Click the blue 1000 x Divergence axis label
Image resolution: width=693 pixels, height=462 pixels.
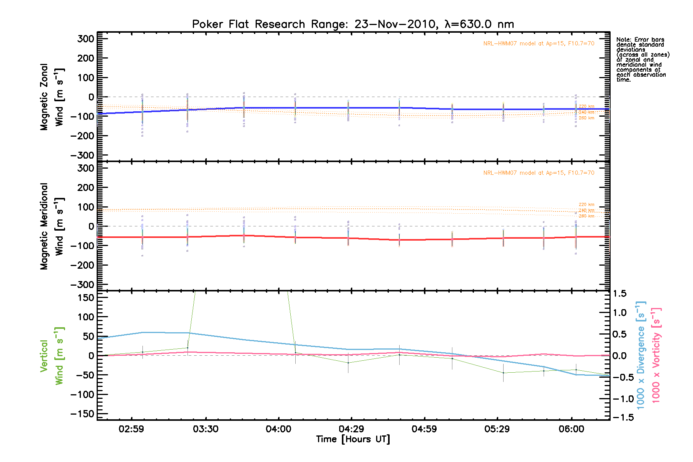(640, 356)
